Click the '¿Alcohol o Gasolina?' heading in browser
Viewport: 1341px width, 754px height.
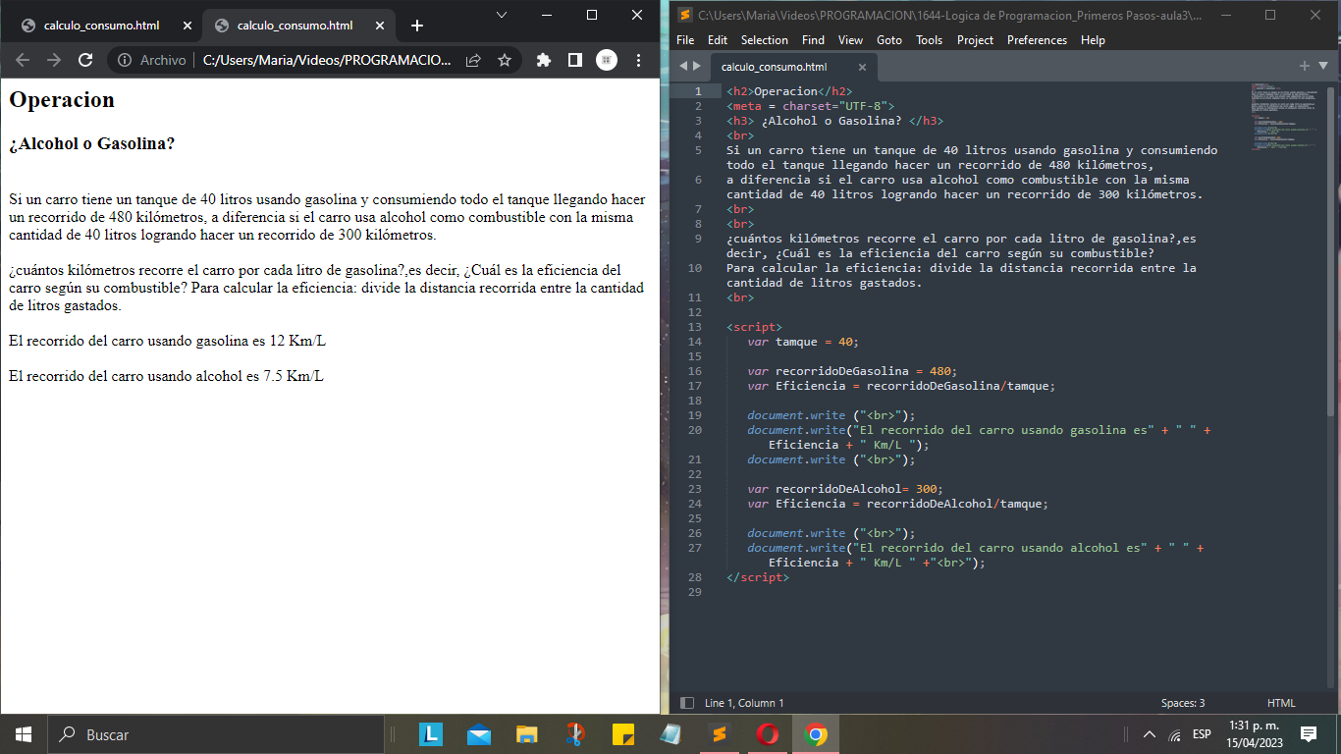point(92,143)
